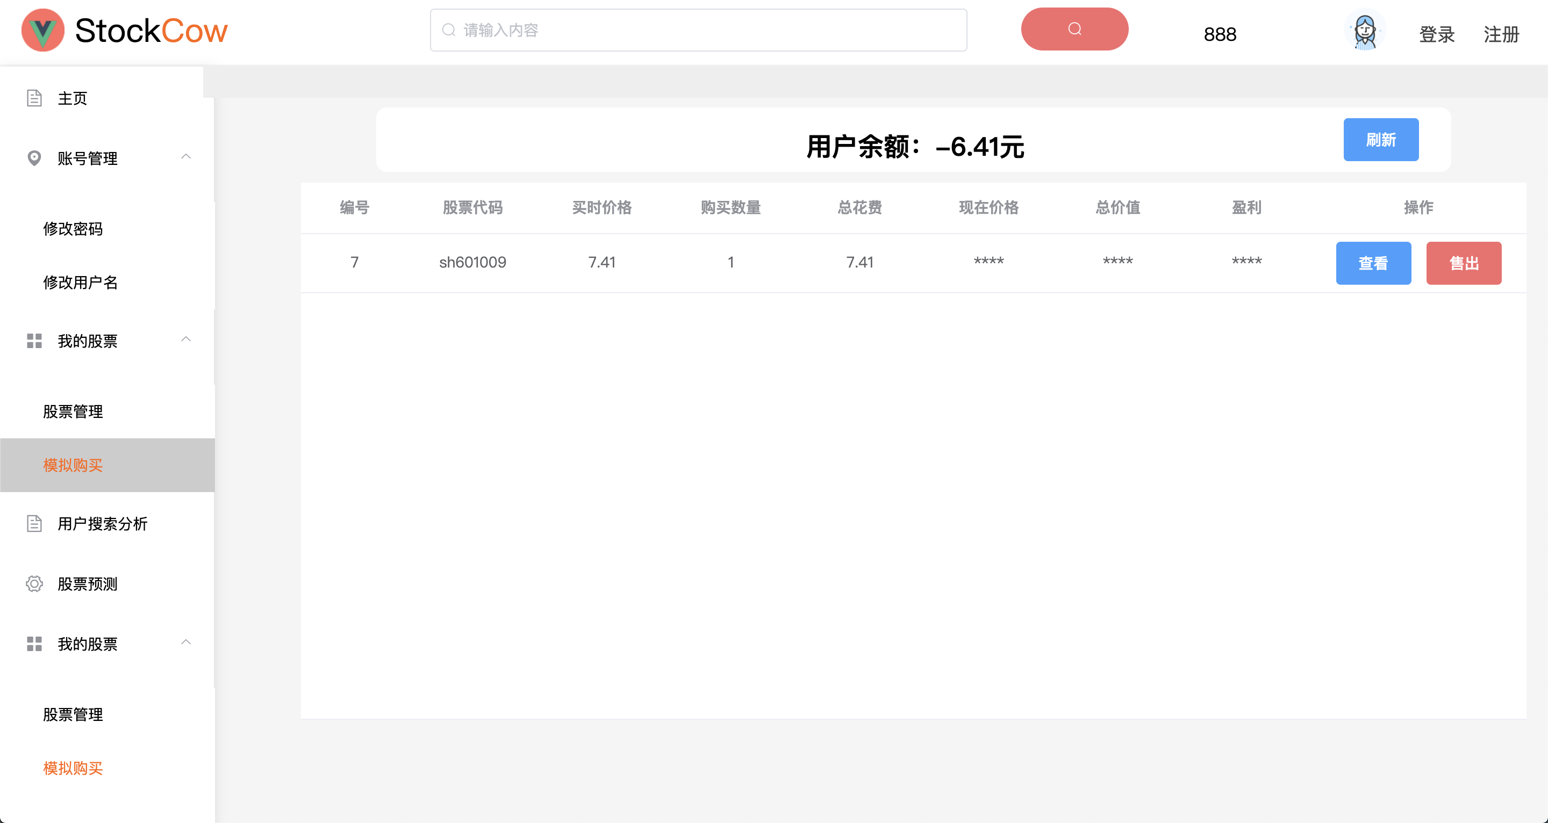Viewport: 1548px width, 823px height.
Task: Select the bottom 模拟购买 sidebar entry
Action: coord(72,769)
